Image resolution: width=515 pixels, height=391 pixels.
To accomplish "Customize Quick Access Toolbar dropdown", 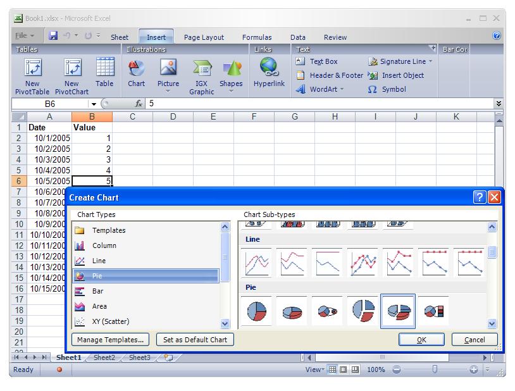I will (x=98, y=35).
